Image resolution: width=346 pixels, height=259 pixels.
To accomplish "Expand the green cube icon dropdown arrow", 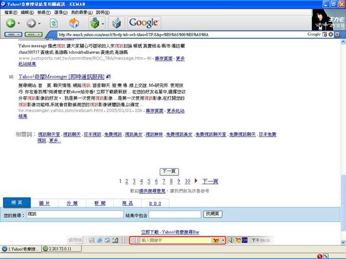I will [103, 23].
